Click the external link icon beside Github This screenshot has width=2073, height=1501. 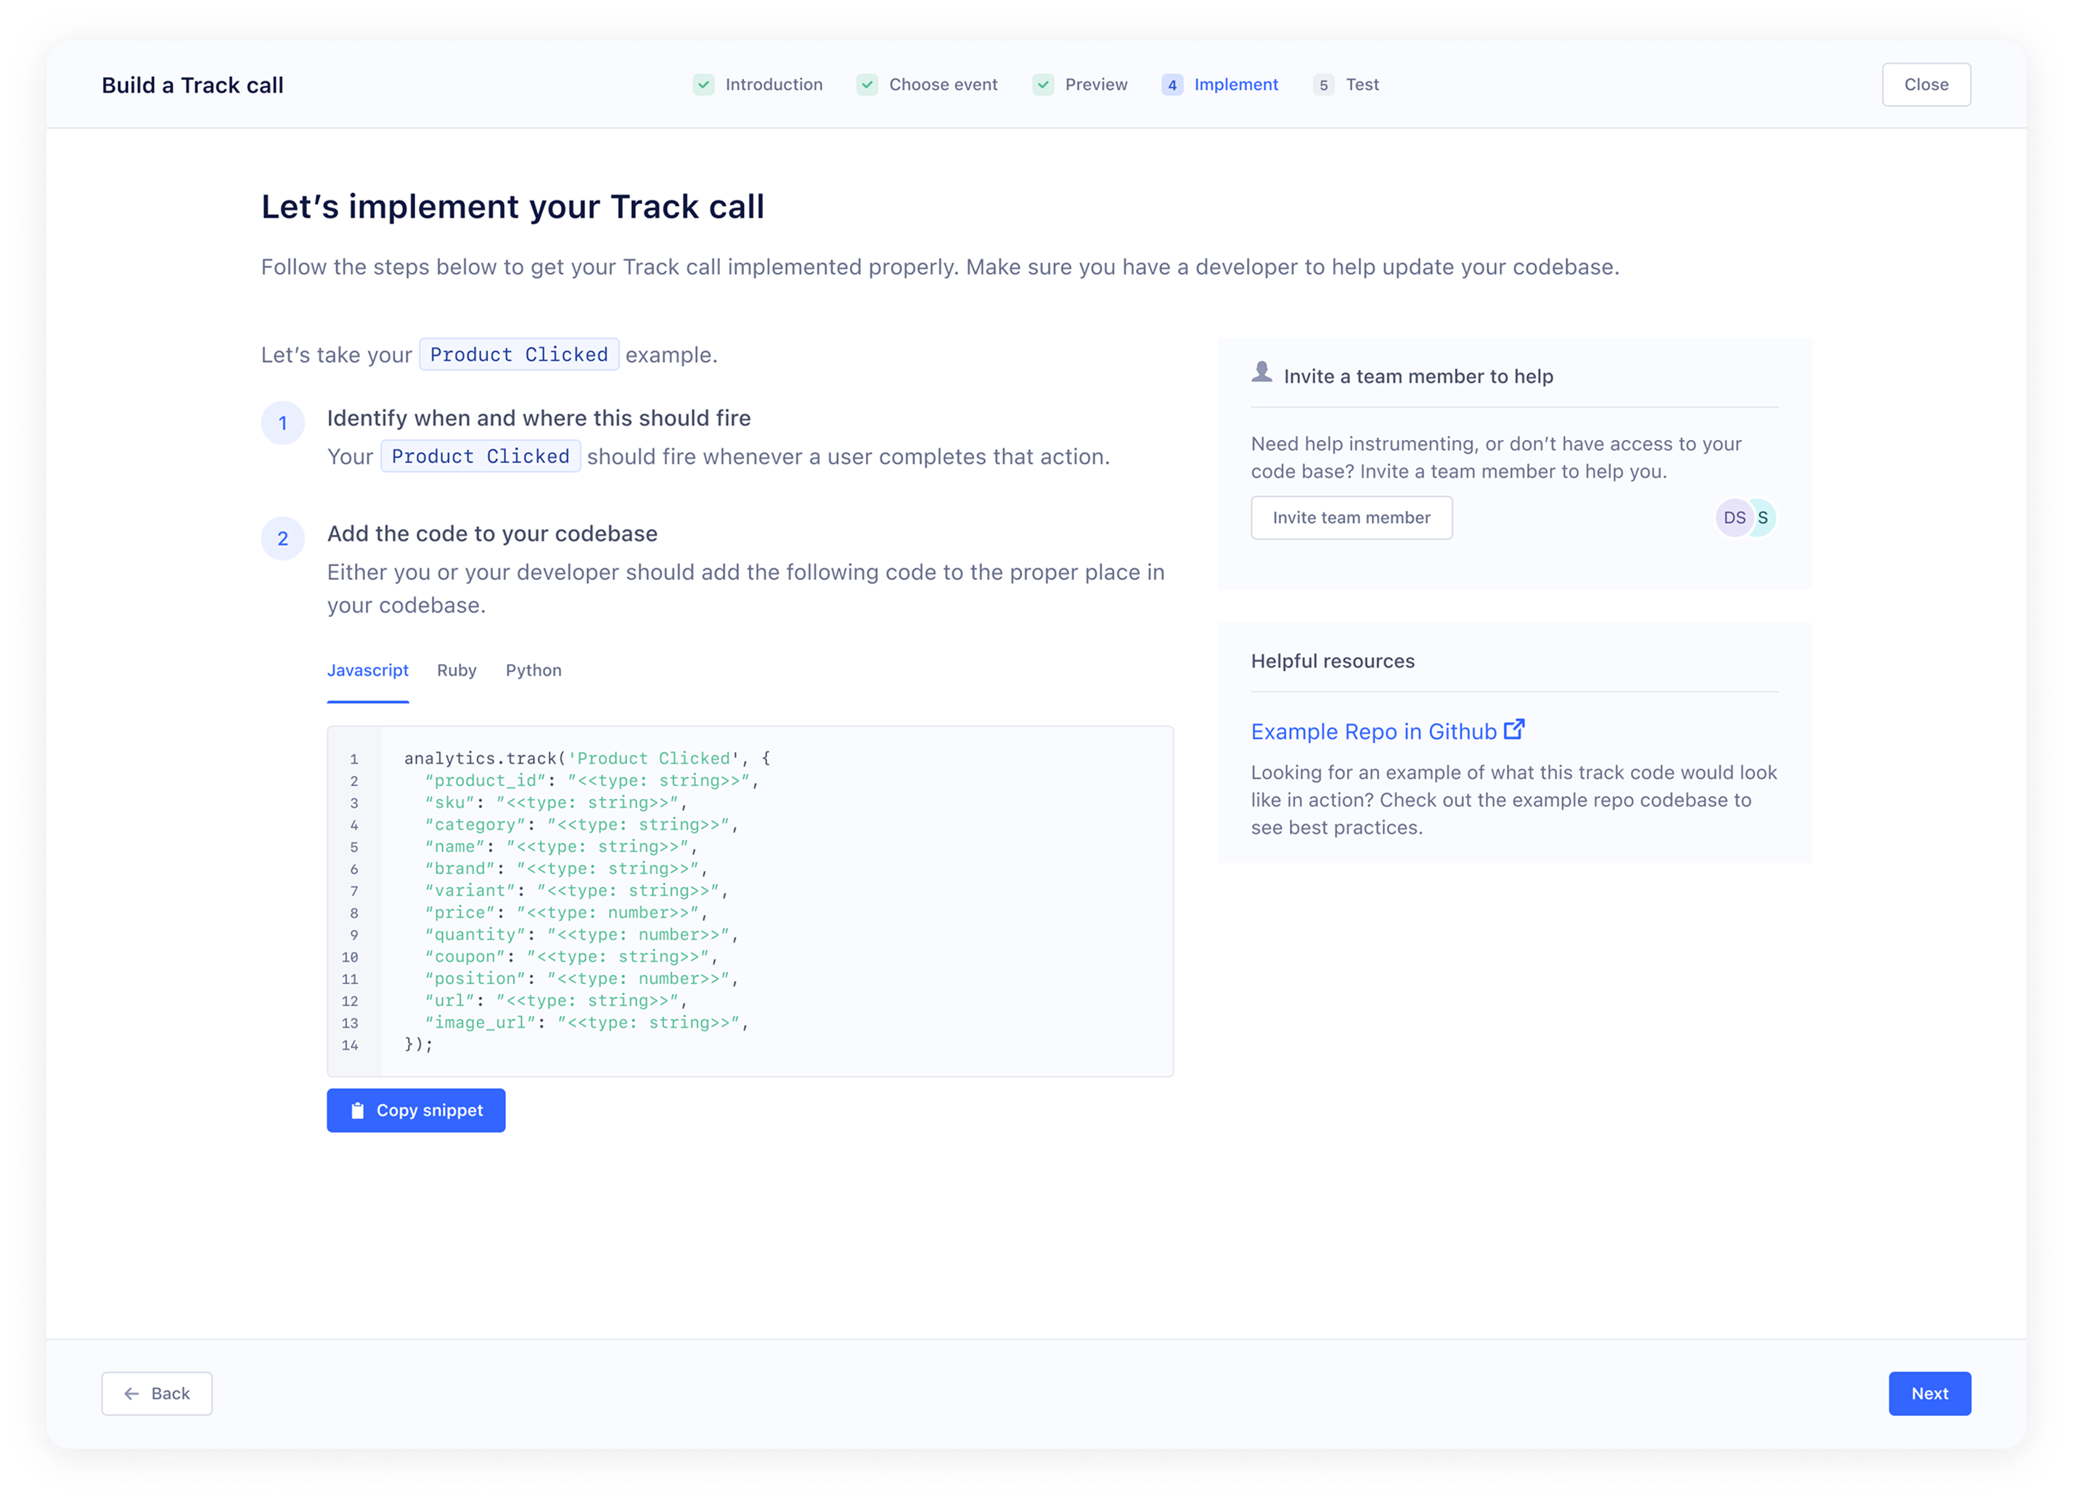pos(1515,729)
